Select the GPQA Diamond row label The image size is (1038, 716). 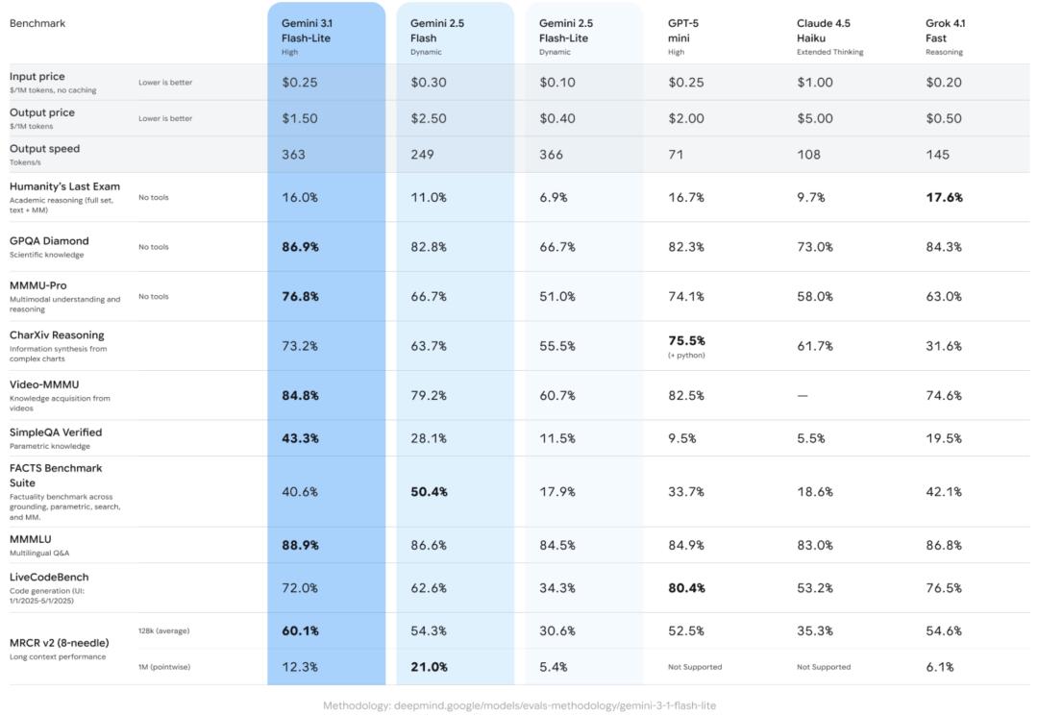pyautogui.click(x=49, y=241)
